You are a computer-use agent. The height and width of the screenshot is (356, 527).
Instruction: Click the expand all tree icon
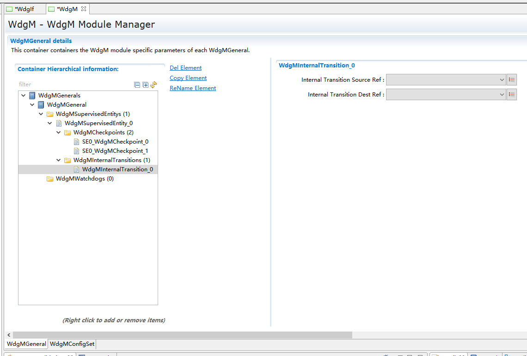pos(146,84)
